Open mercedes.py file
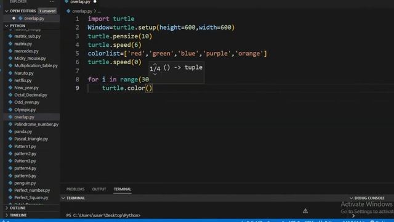394x222 pixels. click(x=26, y=51)
